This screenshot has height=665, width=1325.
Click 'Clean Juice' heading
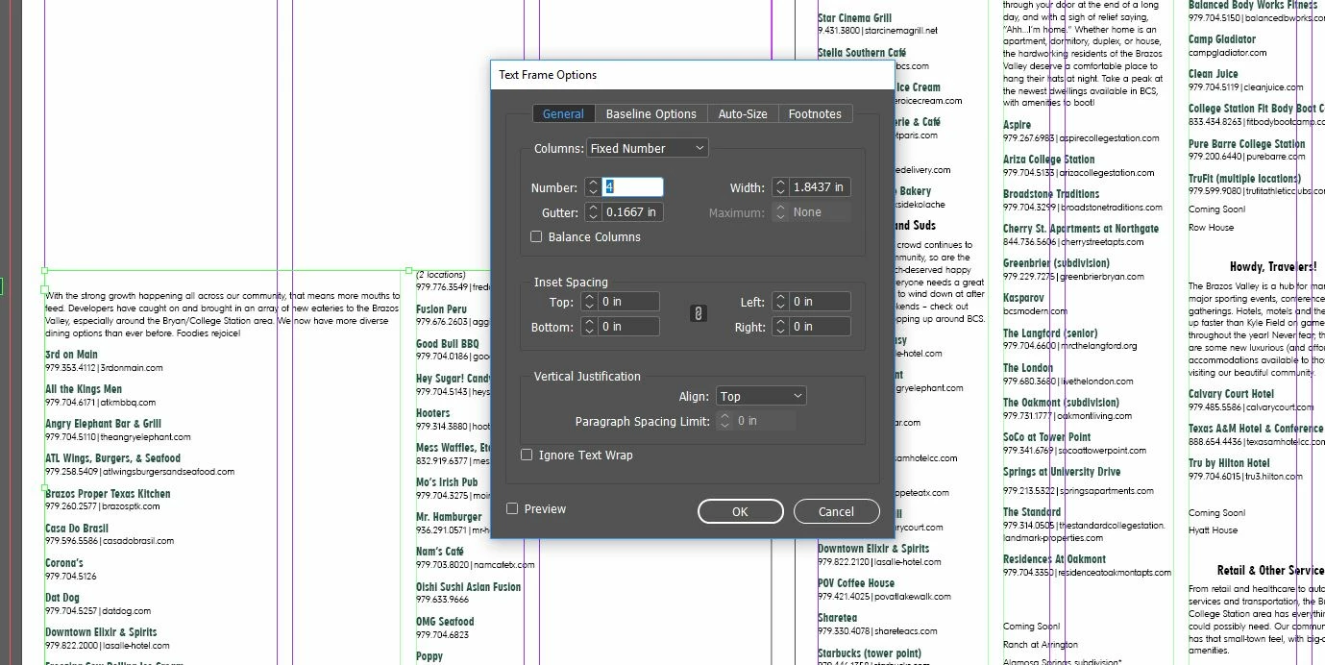(1214, 74)
